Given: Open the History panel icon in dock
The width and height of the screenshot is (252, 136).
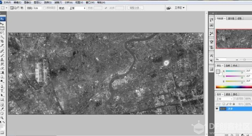Looking at the screenshot, I should click(211, 20).
